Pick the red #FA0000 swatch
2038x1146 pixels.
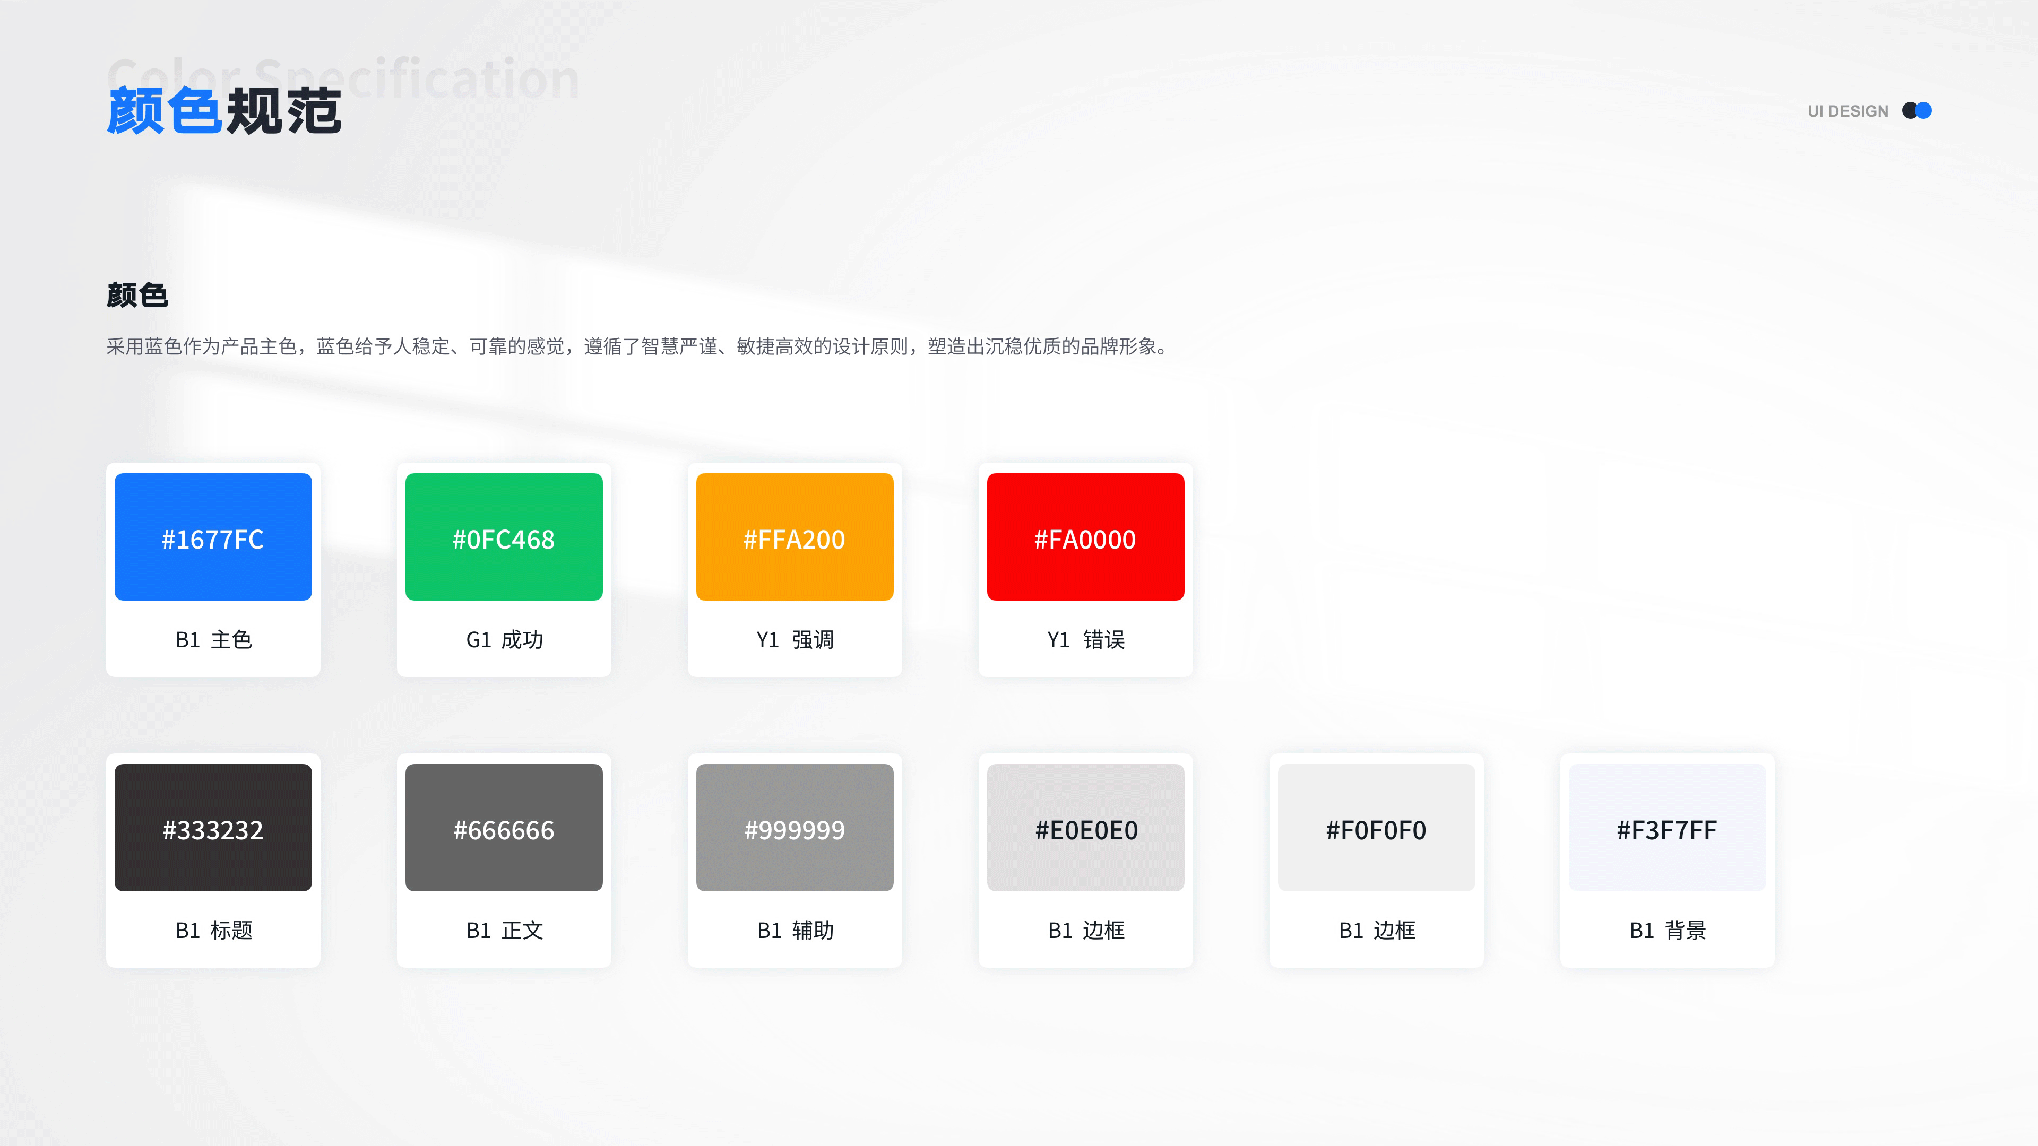(1085, 536)
